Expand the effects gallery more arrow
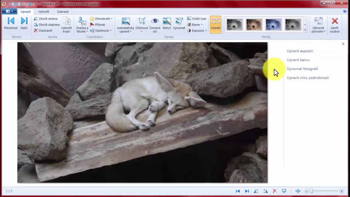The width and height of the screenshot is (350, 197). coord(305,30)
